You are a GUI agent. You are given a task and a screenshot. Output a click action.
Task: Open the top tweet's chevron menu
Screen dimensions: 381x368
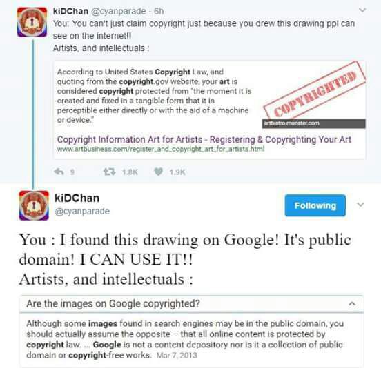point(362,10)
